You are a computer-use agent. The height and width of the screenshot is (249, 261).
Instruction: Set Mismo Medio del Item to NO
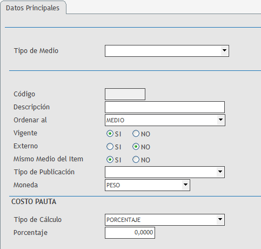point(136,160)
